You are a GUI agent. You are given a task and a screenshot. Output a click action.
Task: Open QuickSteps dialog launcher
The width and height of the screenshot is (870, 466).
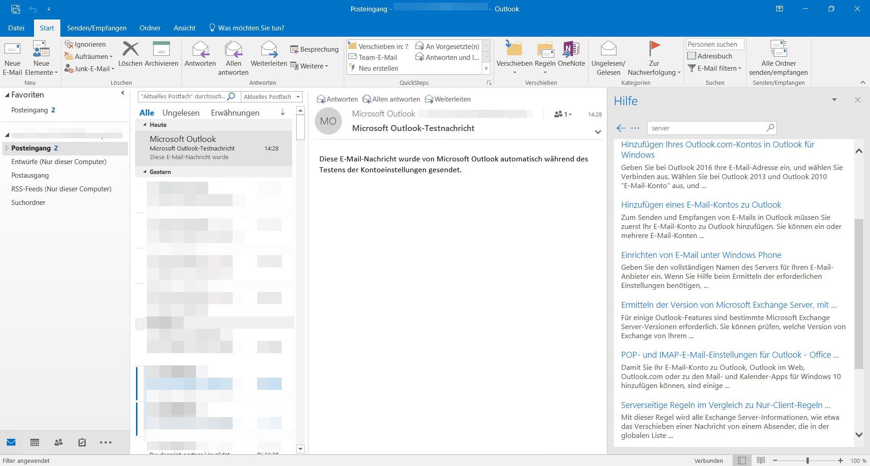tap(489, 83)
